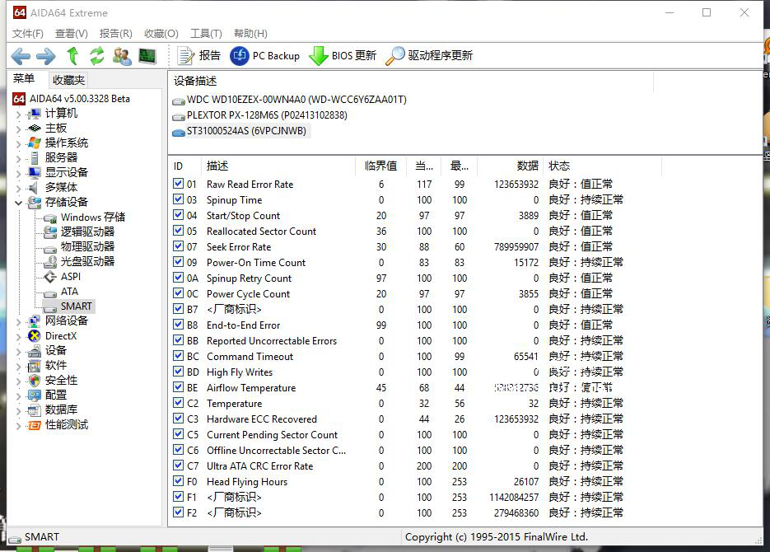Select the 计算机 computer tree icon

coord(34,114)
